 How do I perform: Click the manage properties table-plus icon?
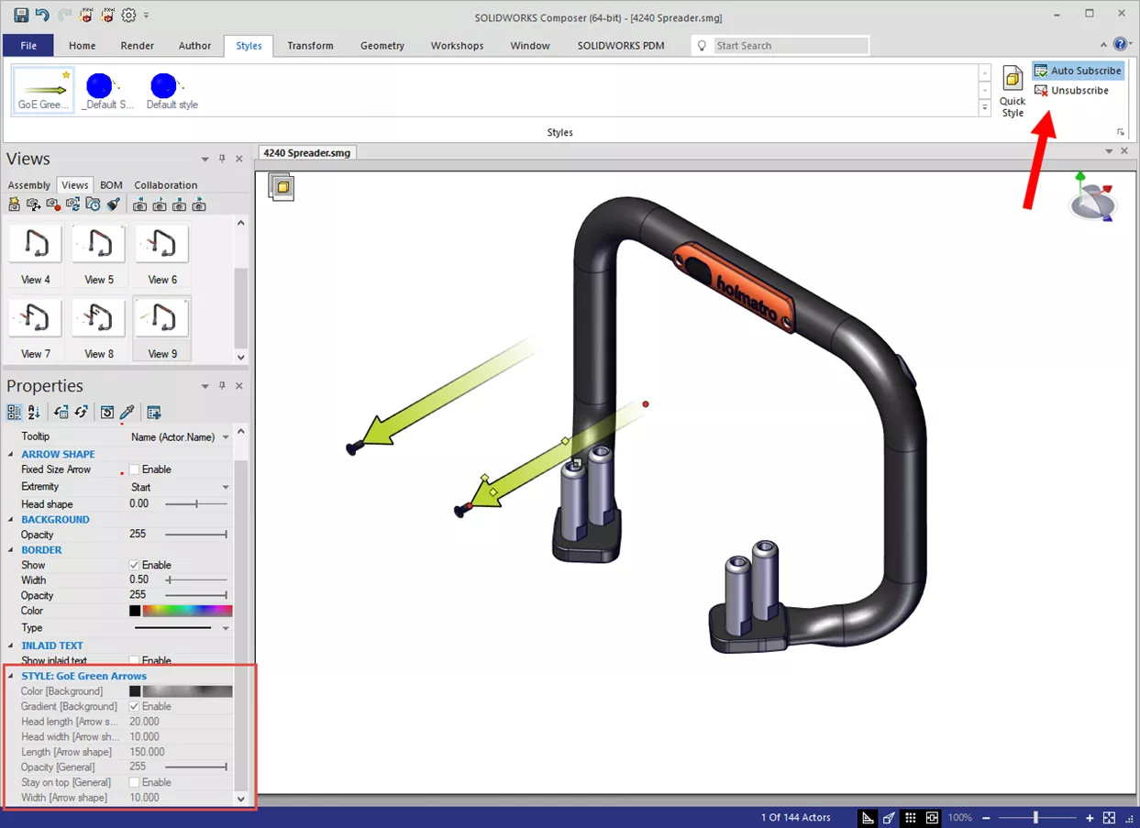pos(154,413)
